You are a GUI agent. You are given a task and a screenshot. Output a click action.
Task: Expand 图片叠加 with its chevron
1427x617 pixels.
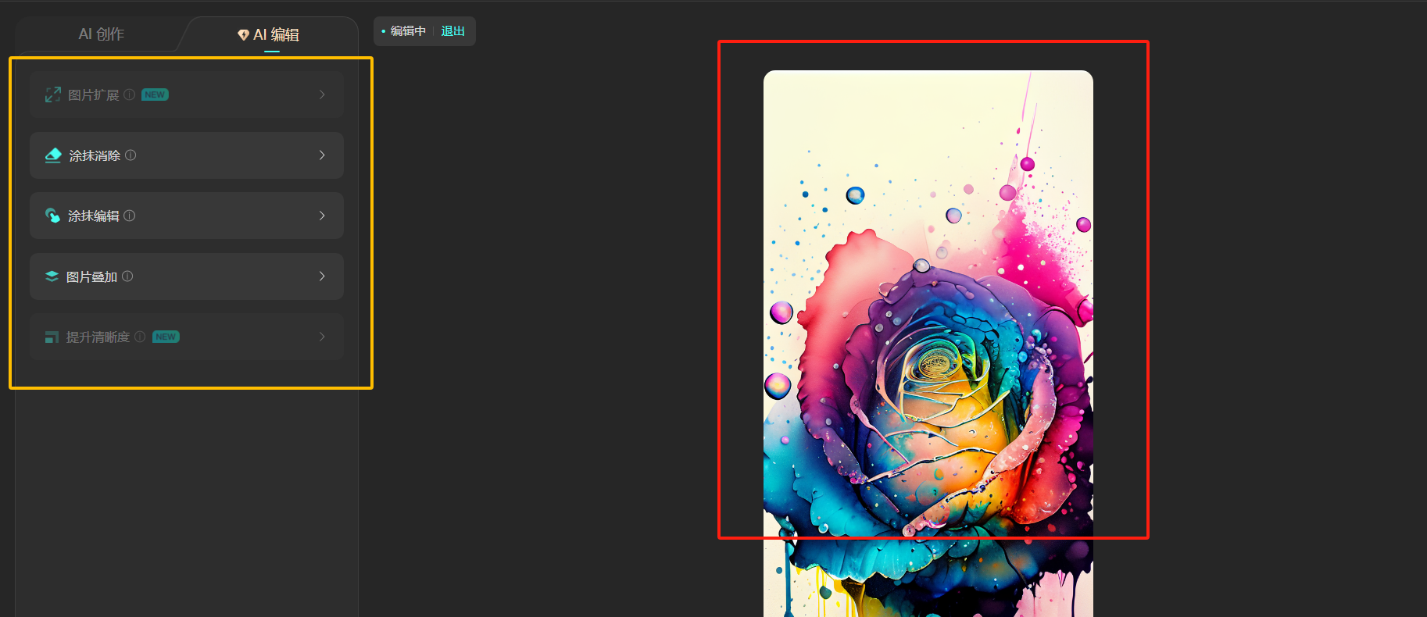coord(322,276)
